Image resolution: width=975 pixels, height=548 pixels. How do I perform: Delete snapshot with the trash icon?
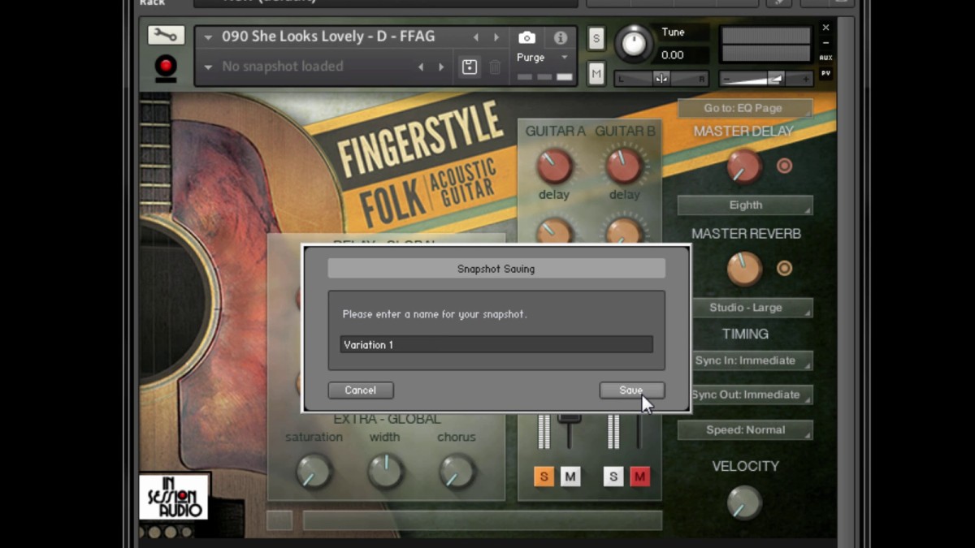coord(496,68)
